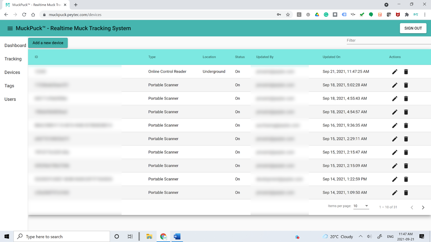Image resolution: width=431 pixels, height=242 pixels.
Task: Delete the Online Control Reader device
Action: click(x=406, y=72)
